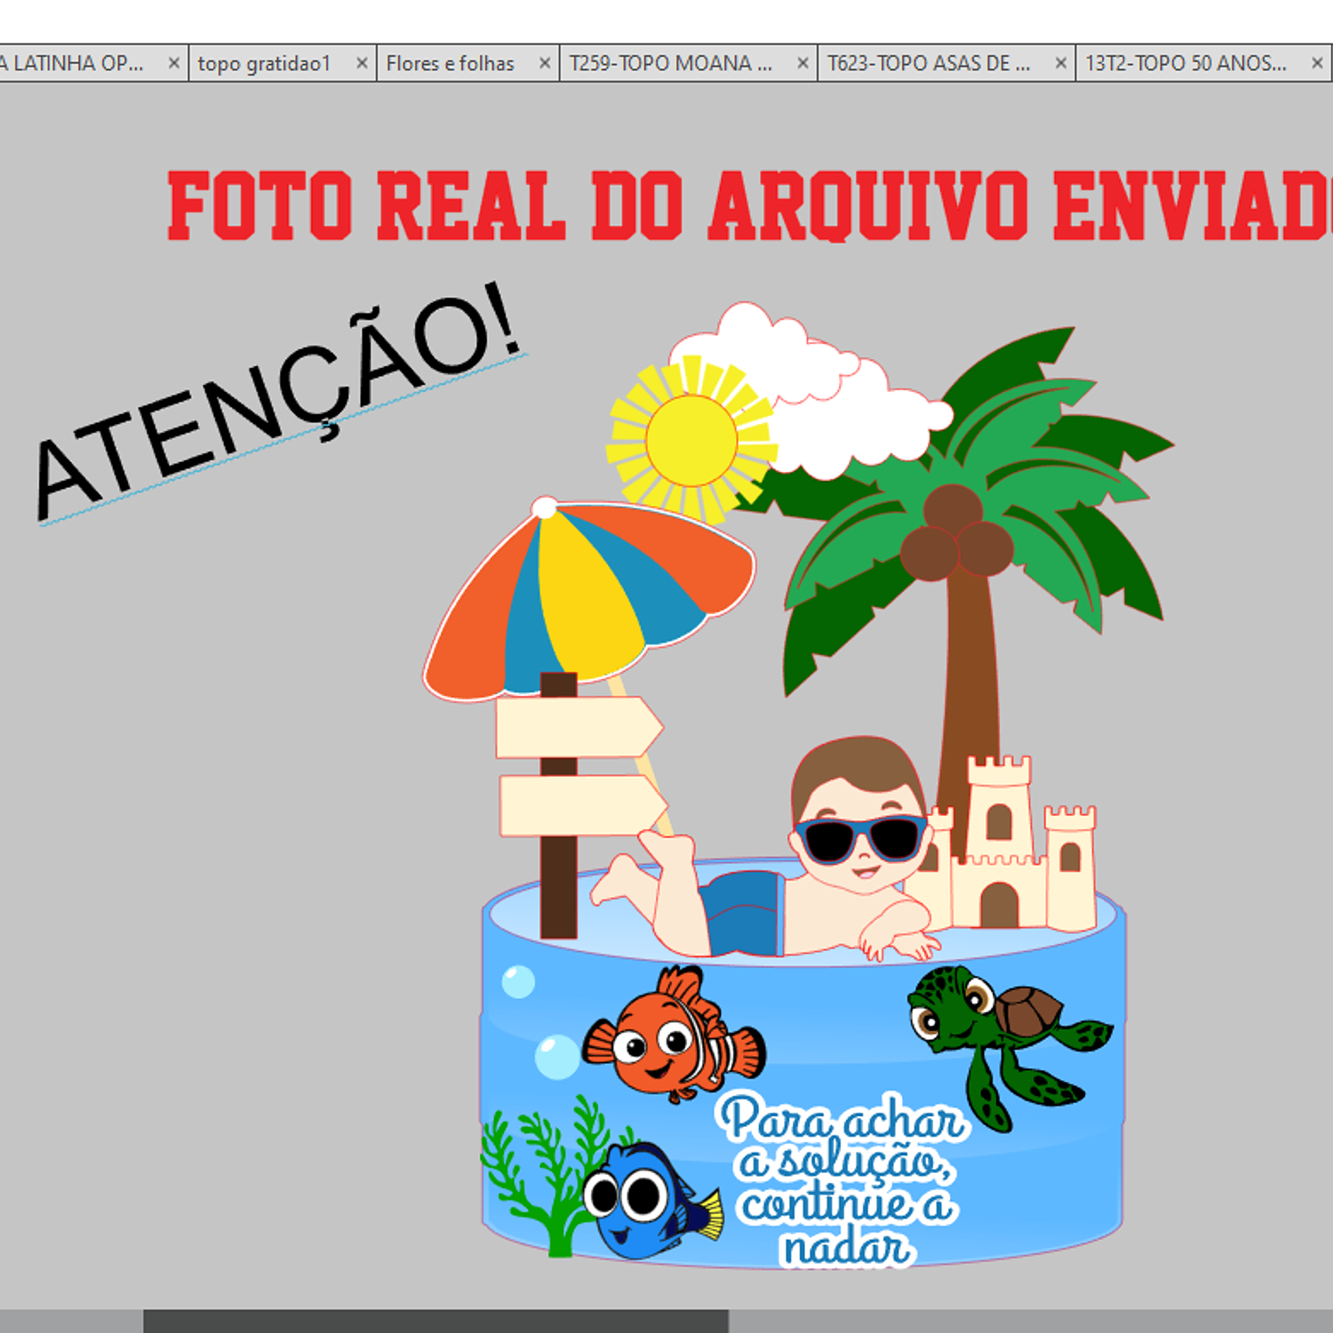Switch to the "topo gratidao1" tab
Viewport: 1333px width, 1333px height.
tap(267, 63)
